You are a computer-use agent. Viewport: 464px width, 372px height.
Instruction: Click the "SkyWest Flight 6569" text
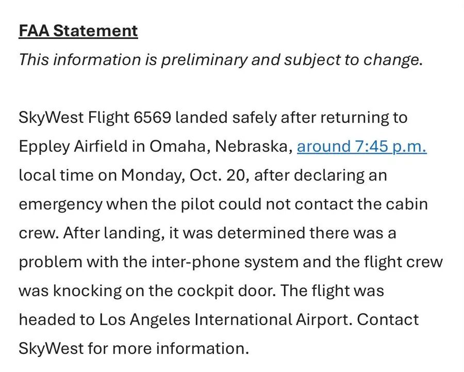[94, 118]
